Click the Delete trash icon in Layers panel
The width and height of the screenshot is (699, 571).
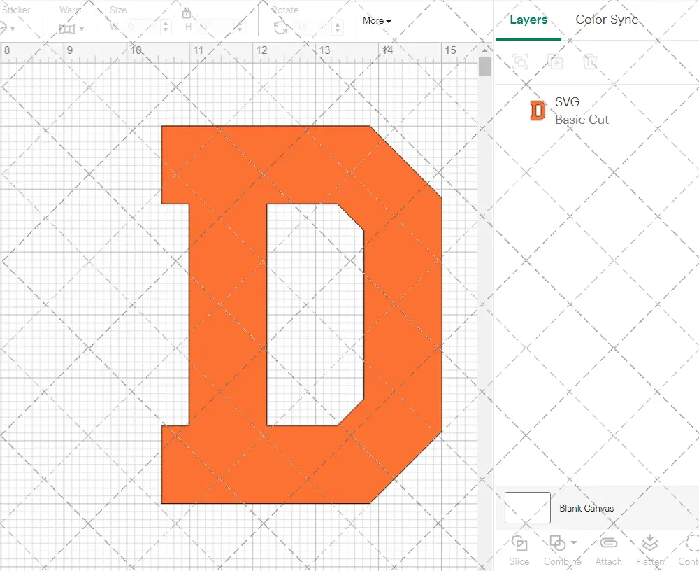591,62
